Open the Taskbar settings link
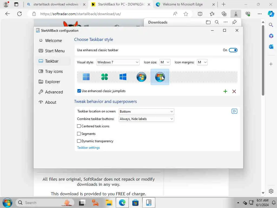This screenshot has height=208, width=277. (88, 148)
